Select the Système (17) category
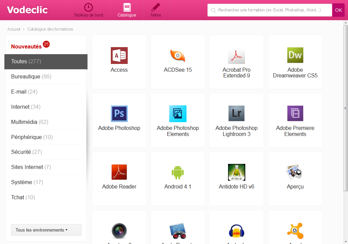The width and height of the screenshot is (348, 244). (x=46, y=182)
